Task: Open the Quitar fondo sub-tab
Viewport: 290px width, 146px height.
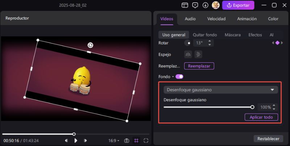Action: pos(205,35)
